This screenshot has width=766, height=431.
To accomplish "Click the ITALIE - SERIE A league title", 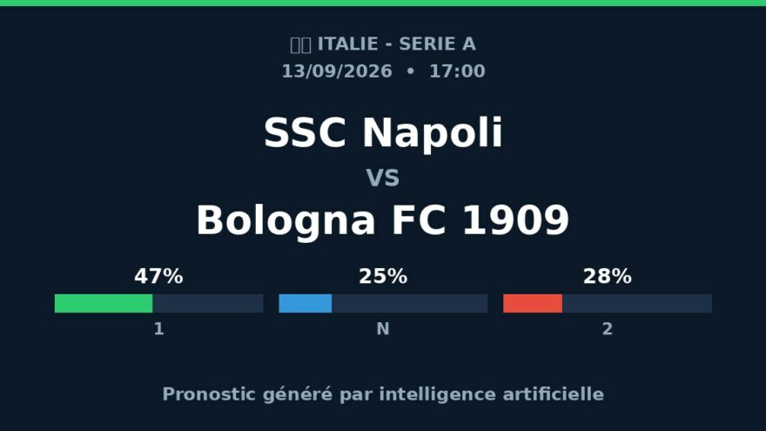I will (x=397, y=44).
